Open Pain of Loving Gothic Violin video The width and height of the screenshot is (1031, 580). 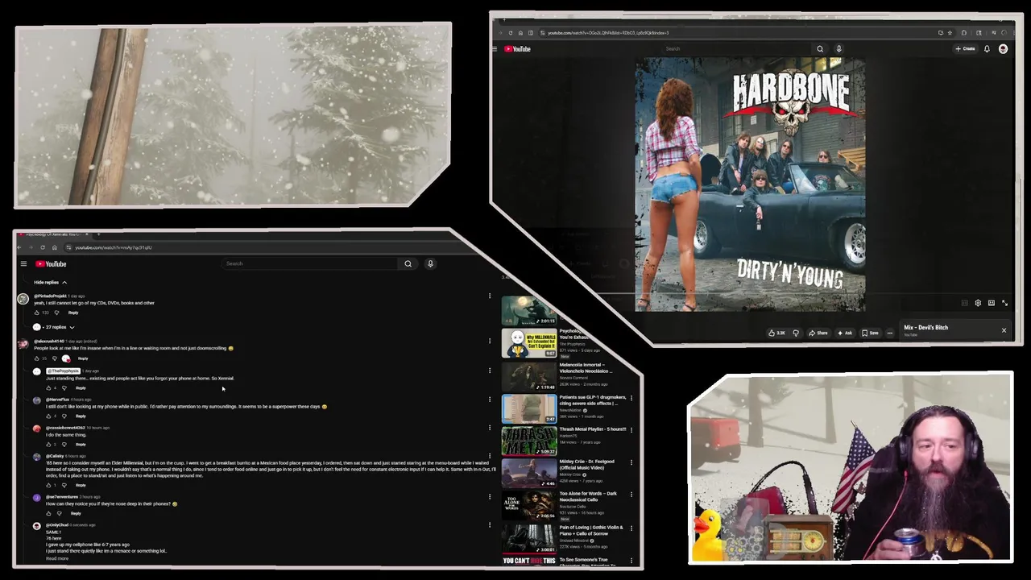click(528, 538)
